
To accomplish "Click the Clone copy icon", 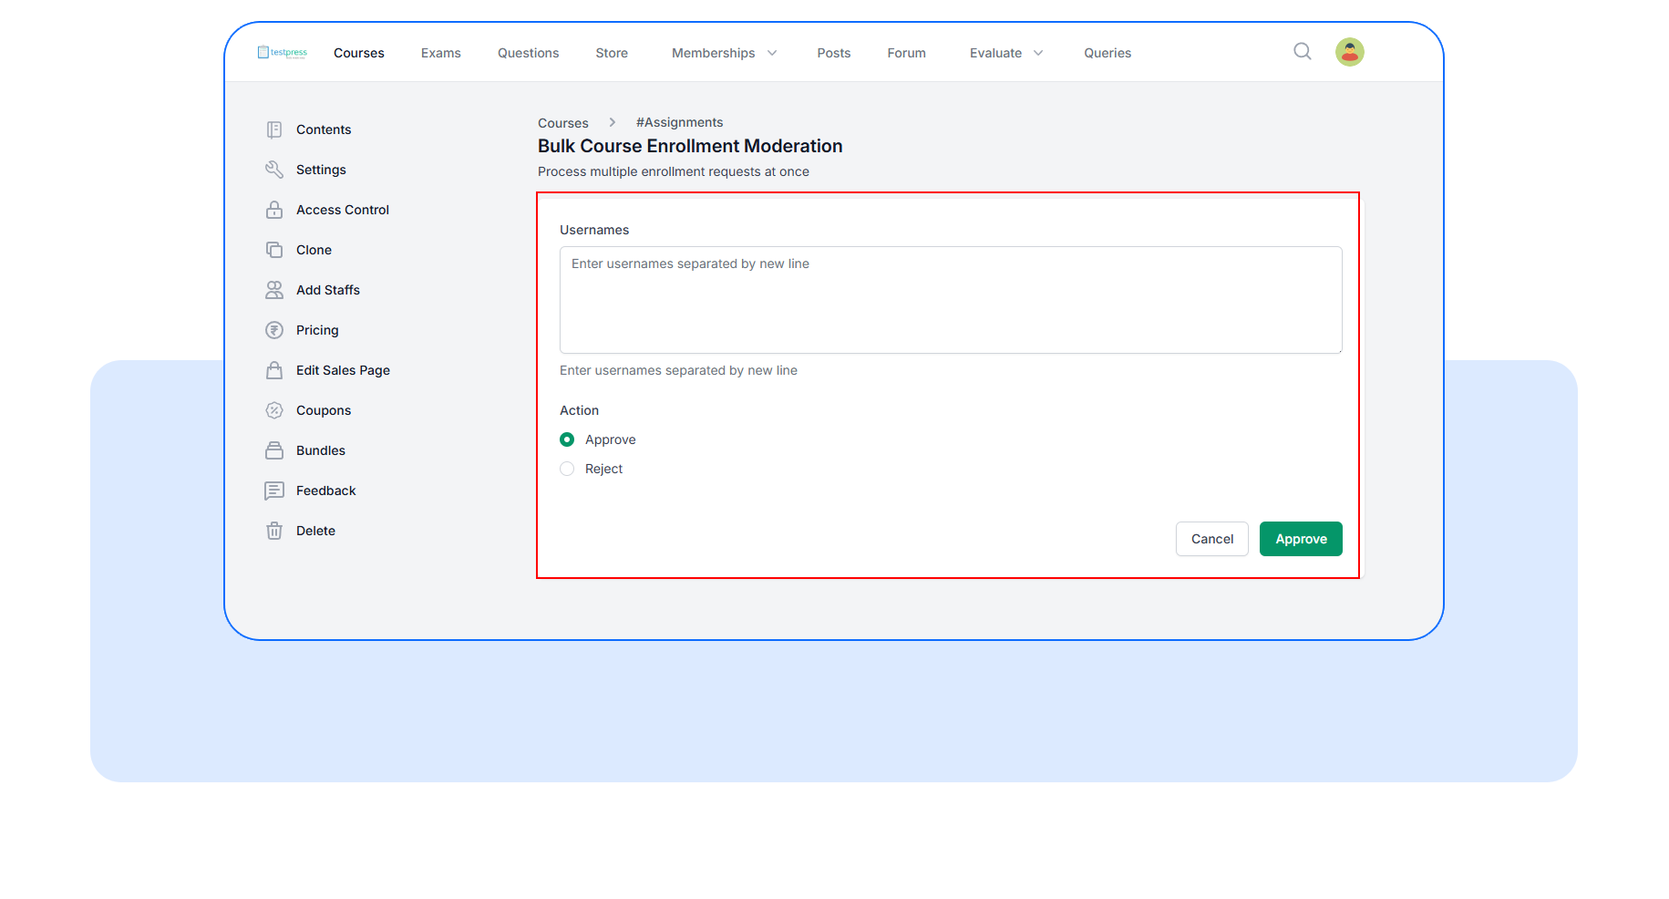I will click(x=273, y=250).
